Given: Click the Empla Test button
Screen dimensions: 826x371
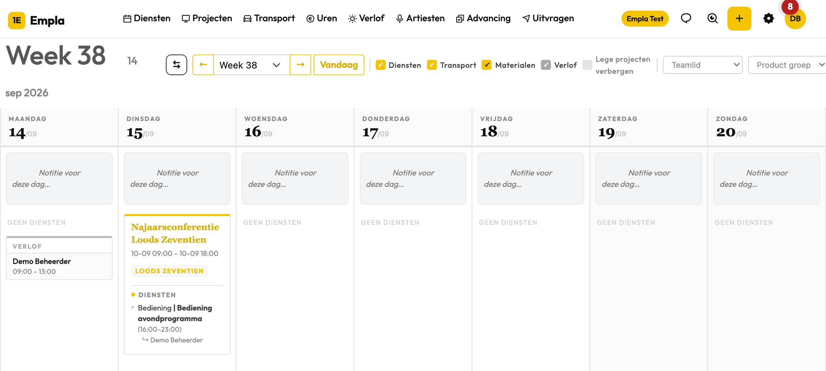Looking at the screenshot, I should [645, 19].
